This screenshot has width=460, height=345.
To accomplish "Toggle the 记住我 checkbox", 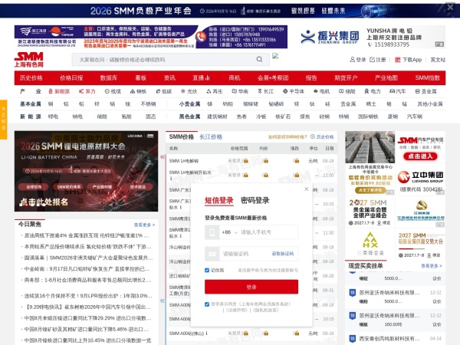I will (207, 270).
